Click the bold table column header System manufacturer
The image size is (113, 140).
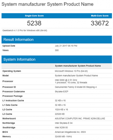[78, 66]
